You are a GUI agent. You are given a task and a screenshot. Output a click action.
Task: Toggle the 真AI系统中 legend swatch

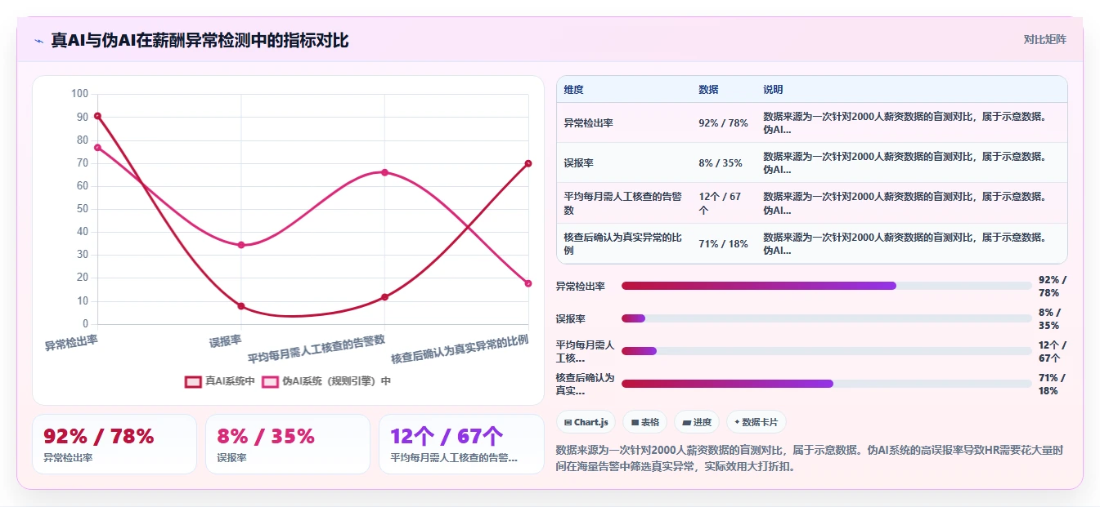coord(193,381)
